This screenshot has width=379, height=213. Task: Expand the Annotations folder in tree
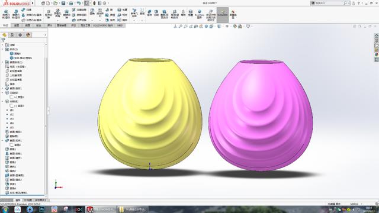tap(2, 45)
